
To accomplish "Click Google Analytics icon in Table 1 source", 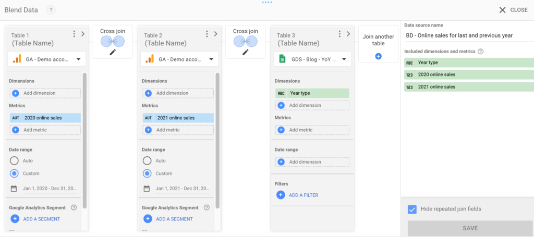I will pyautogui.click(x=17, y=59).
